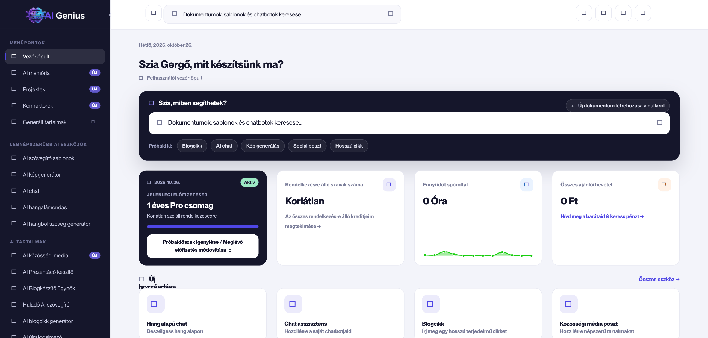Open Haladó AI szövegíró
The height and width of the screenshot is (338, 708).
pos(55,304)
